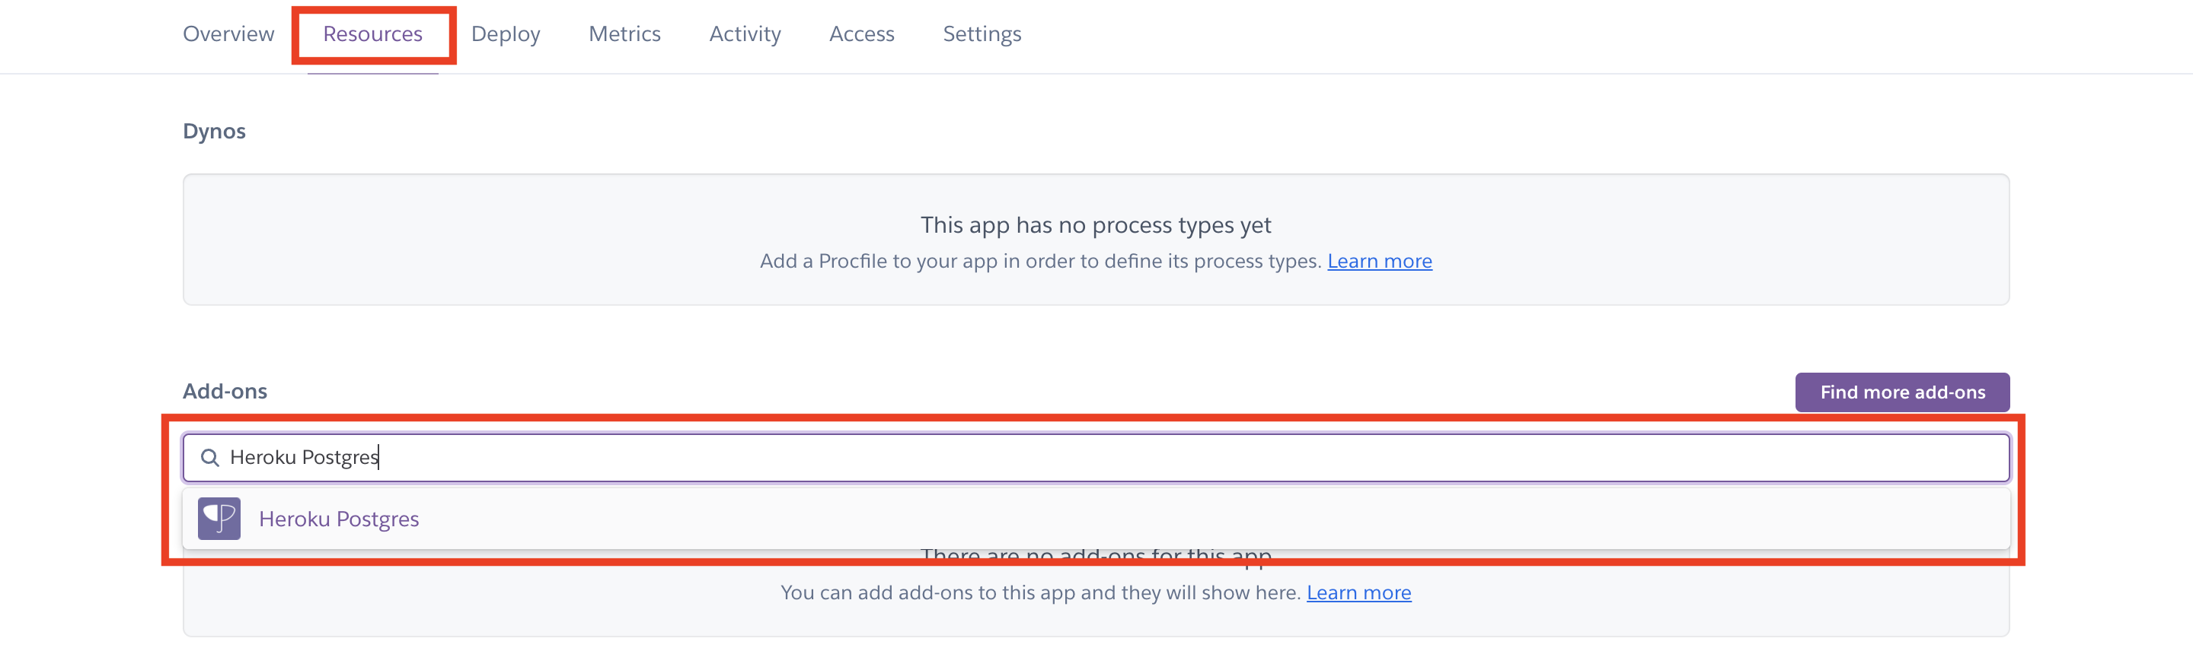This screenshot has height=651, width=2193.
Task: Open the Metrics tab
Action: click(624, 34)
